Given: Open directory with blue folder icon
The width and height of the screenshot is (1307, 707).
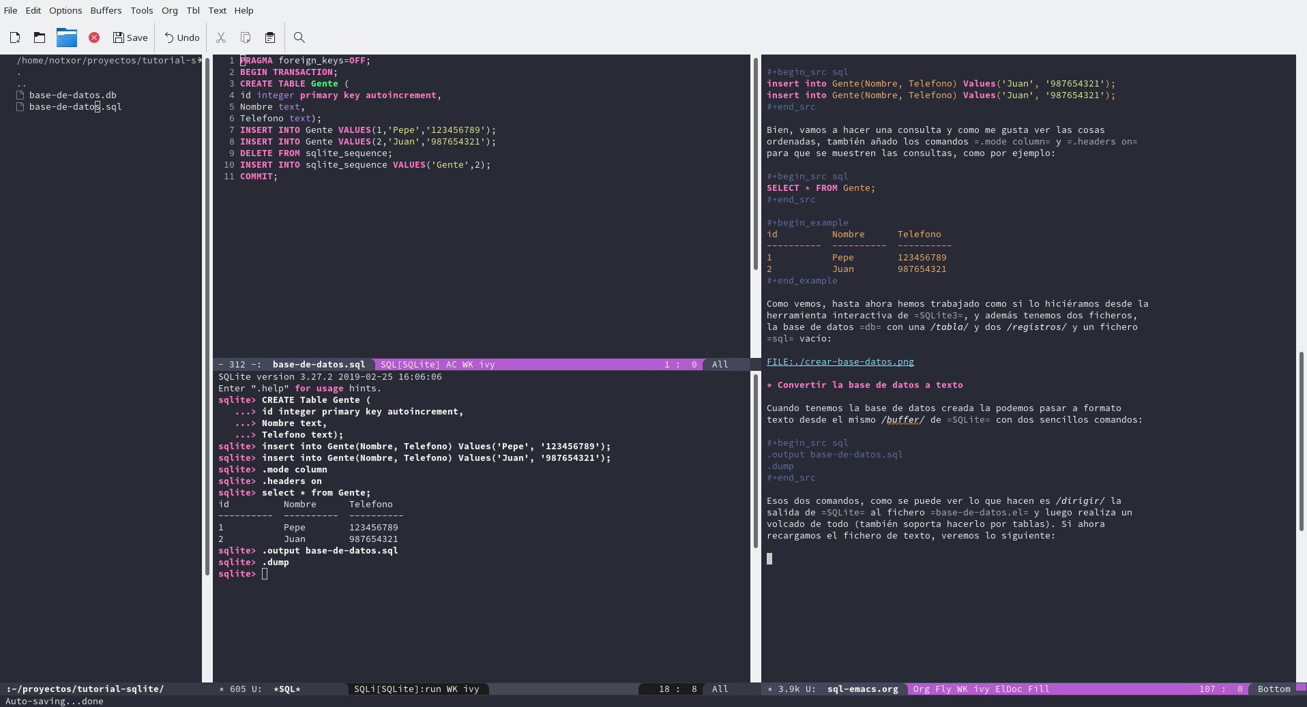Looking at the screenshot, I should tap(66, 37).
